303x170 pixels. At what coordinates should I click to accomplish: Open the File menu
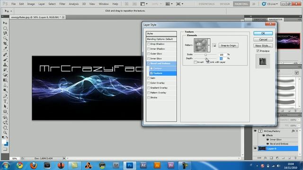click(x=13, y=4)
